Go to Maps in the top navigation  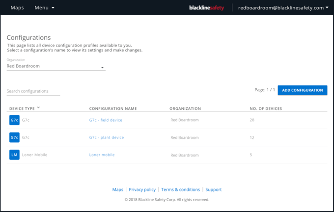[17, 8]
